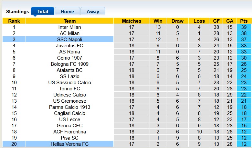This screenshot has width=252, height=148.
Task: Open the AC Milan team link
Action: [x=70, y=33]
